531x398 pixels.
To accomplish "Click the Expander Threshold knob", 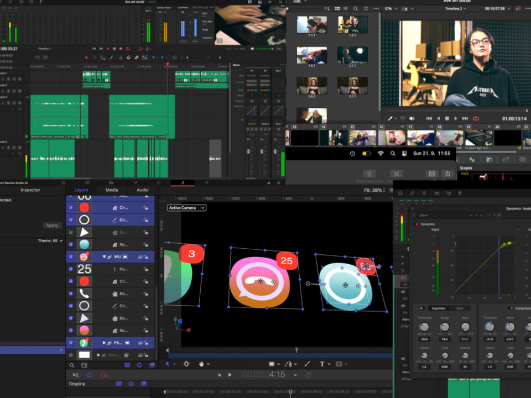I will point(424,327).
